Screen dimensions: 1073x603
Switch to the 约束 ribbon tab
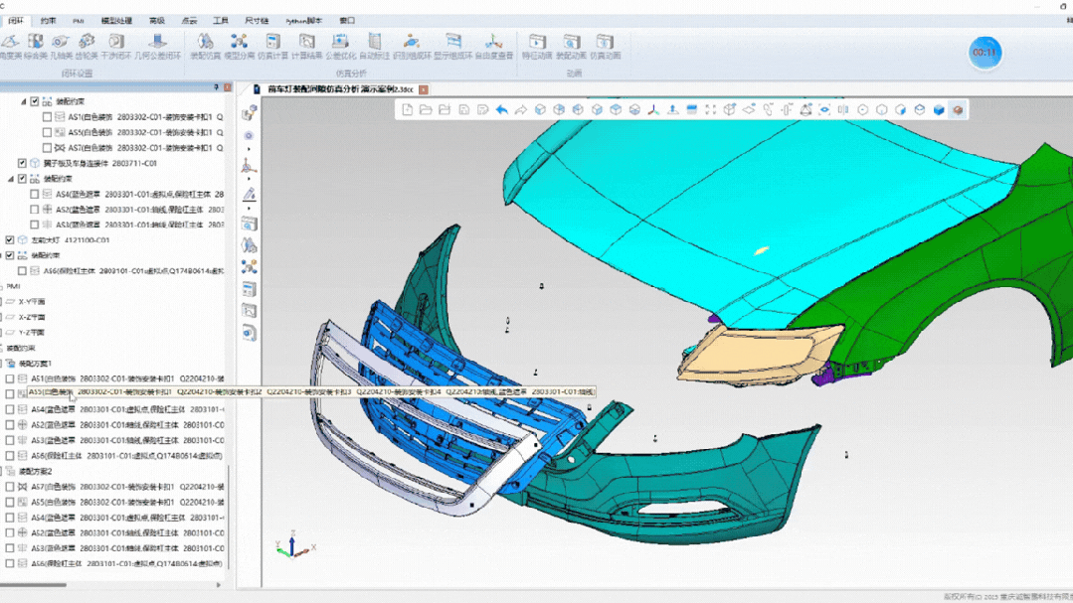pyautogui.click(x=48, y=21)
